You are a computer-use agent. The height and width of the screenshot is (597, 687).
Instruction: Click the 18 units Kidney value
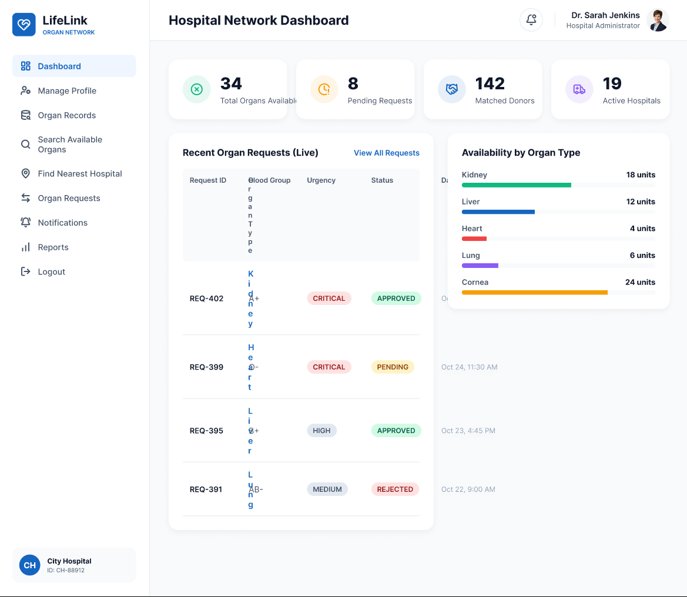[x=641, y=175]
